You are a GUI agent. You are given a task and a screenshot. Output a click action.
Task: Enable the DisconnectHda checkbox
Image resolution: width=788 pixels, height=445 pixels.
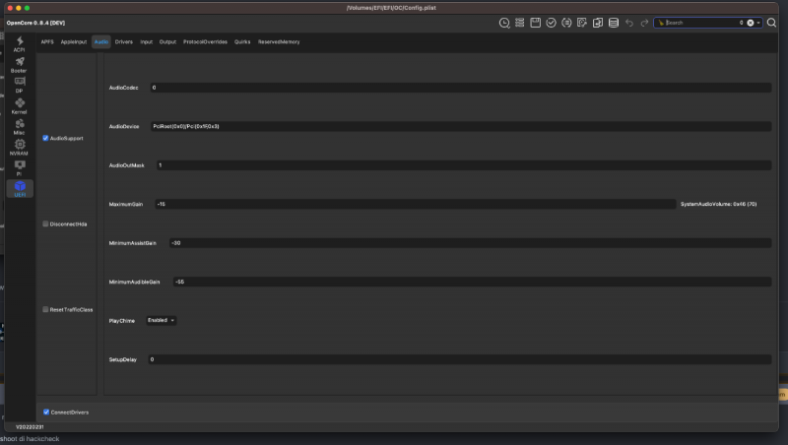click(45, 224)
